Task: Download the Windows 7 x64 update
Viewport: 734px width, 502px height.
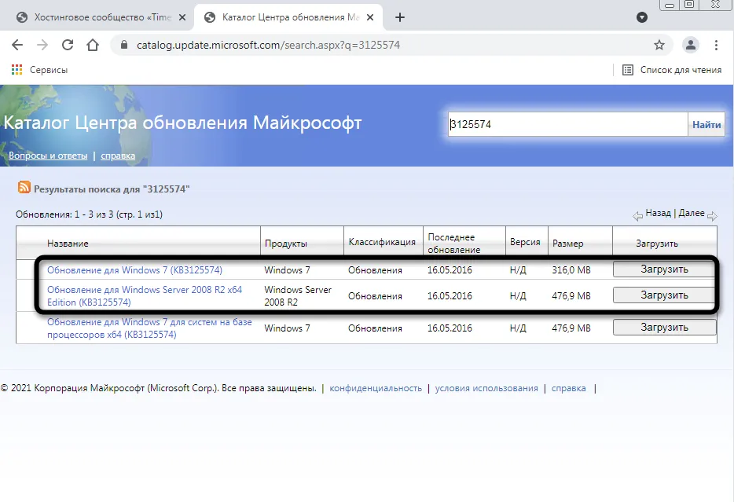Action: 664,327
